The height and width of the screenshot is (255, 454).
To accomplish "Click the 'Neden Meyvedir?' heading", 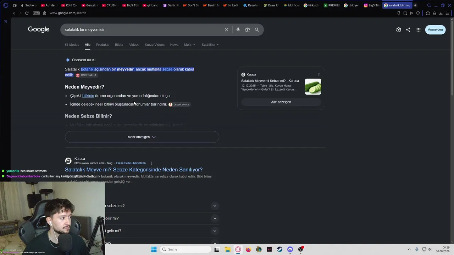I will 84,87.
